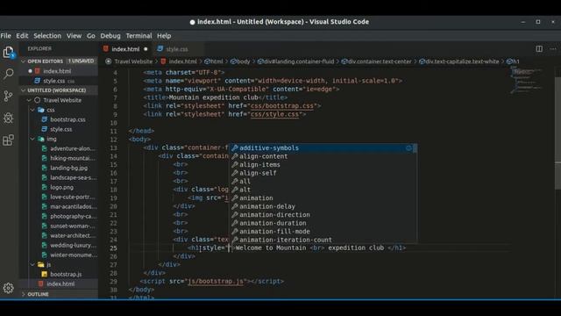Switch to the index.html editor tab
Image resolution: width=561 pixels, height=316 pixels.
[x=125, y=49]
